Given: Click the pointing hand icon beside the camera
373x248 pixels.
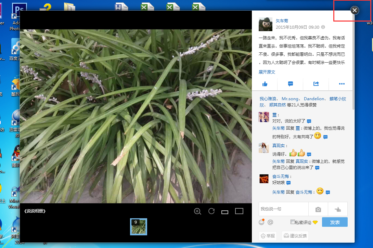Looking at the screenshot, I should tap(337, 209).
